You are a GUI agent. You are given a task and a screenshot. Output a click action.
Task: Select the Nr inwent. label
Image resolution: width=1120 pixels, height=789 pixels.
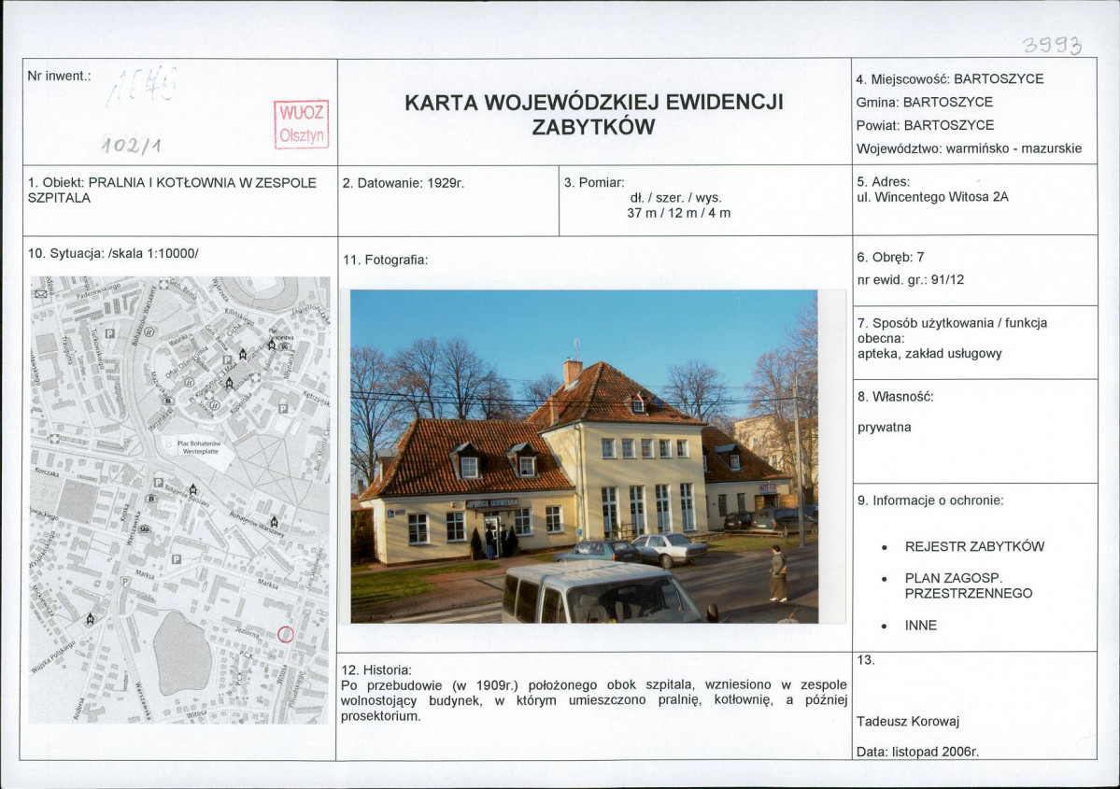59,76
